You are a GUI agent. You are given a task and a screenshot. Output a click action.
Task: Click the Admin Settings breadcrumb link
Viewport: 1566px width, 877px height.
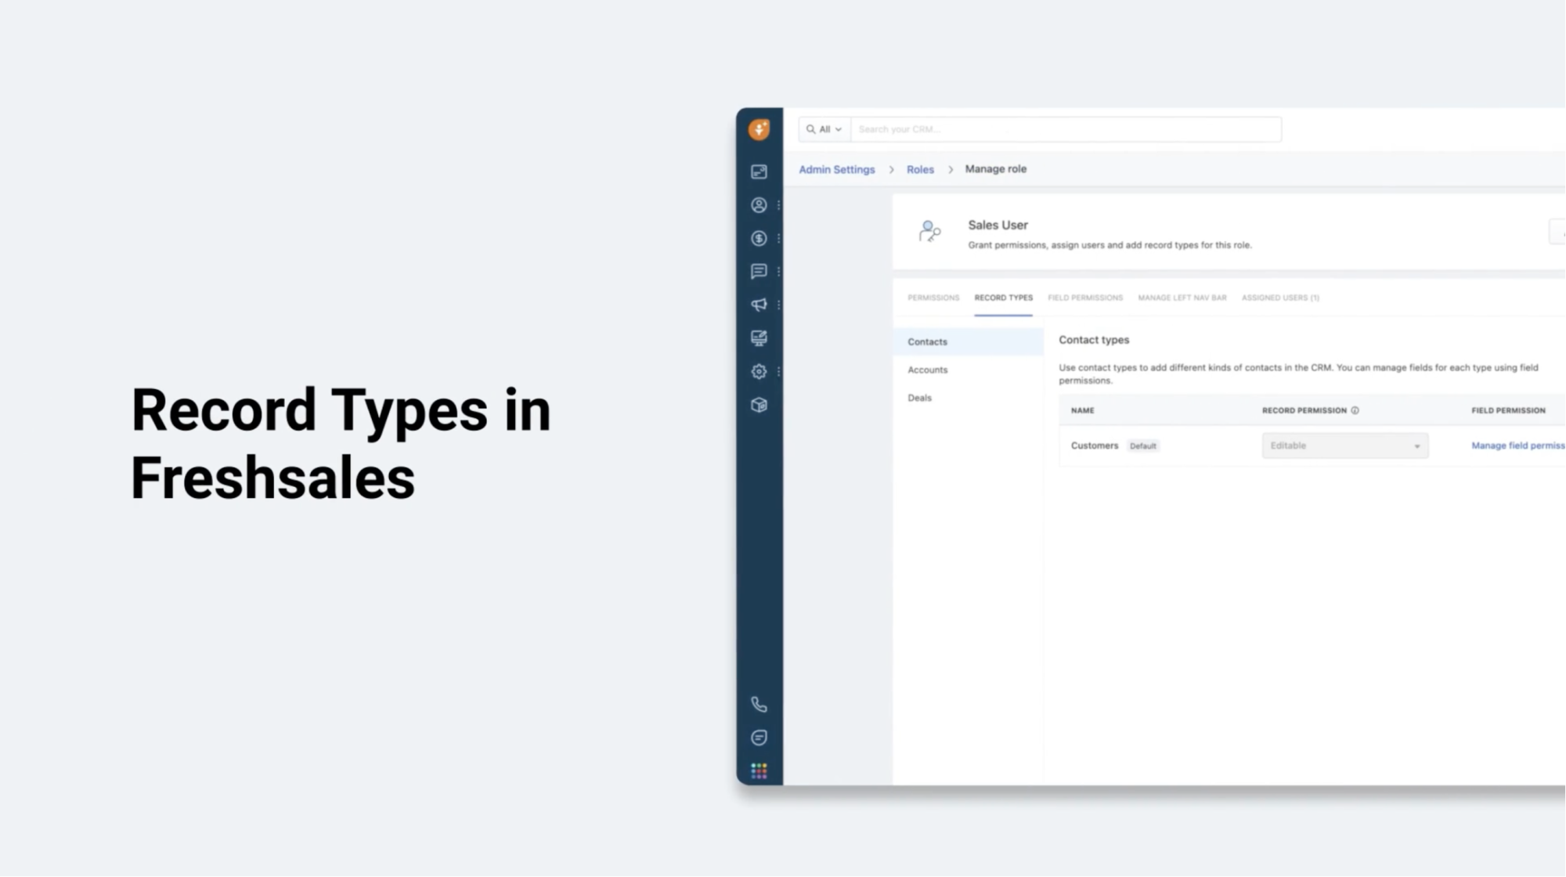click(836, 169)
